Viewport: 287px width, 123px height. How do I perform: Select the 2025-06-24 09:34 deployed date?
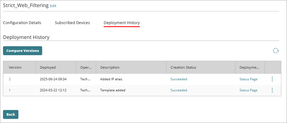coord(53,79)
